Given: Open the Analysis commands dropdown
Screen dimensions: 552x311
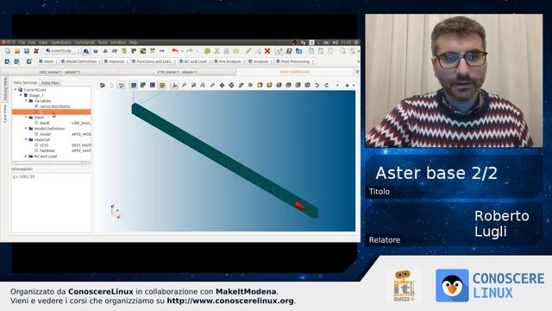Looking at the screenshot, I should (x=260, y=61).
